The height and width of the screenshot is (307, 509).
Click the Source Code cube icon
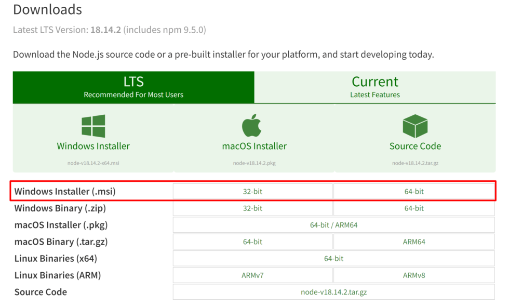click(x=415, y=125)
